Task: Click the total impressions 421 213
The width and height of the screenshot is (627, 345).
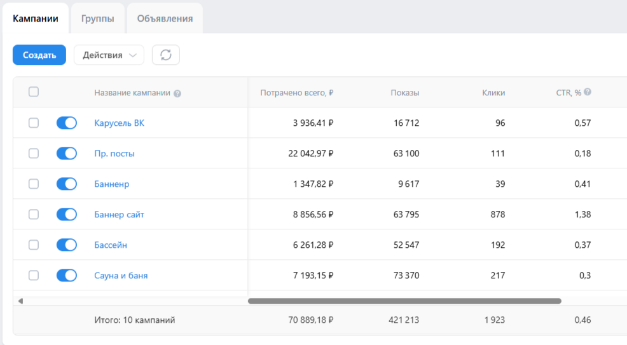Action: pos(404,320)
